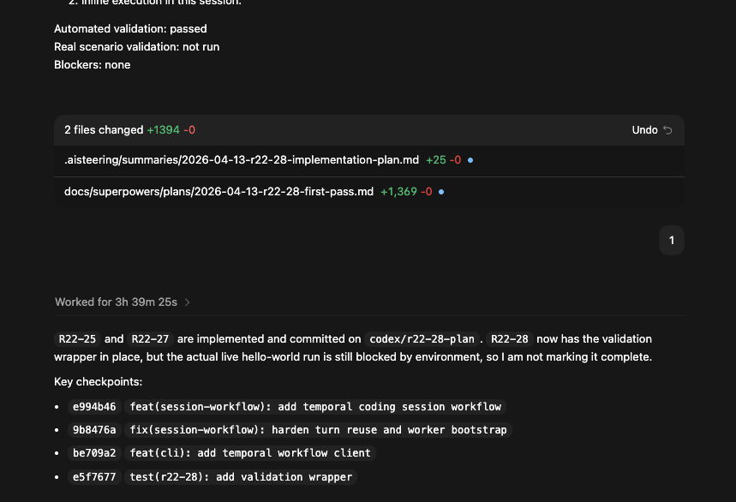Click 'test(r22-28): add validation wrapper' message

(241, 476)
